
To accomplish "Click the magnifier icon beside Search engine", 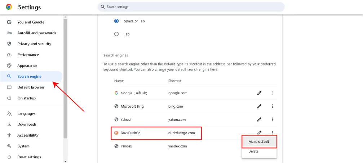I will (9, 76).
